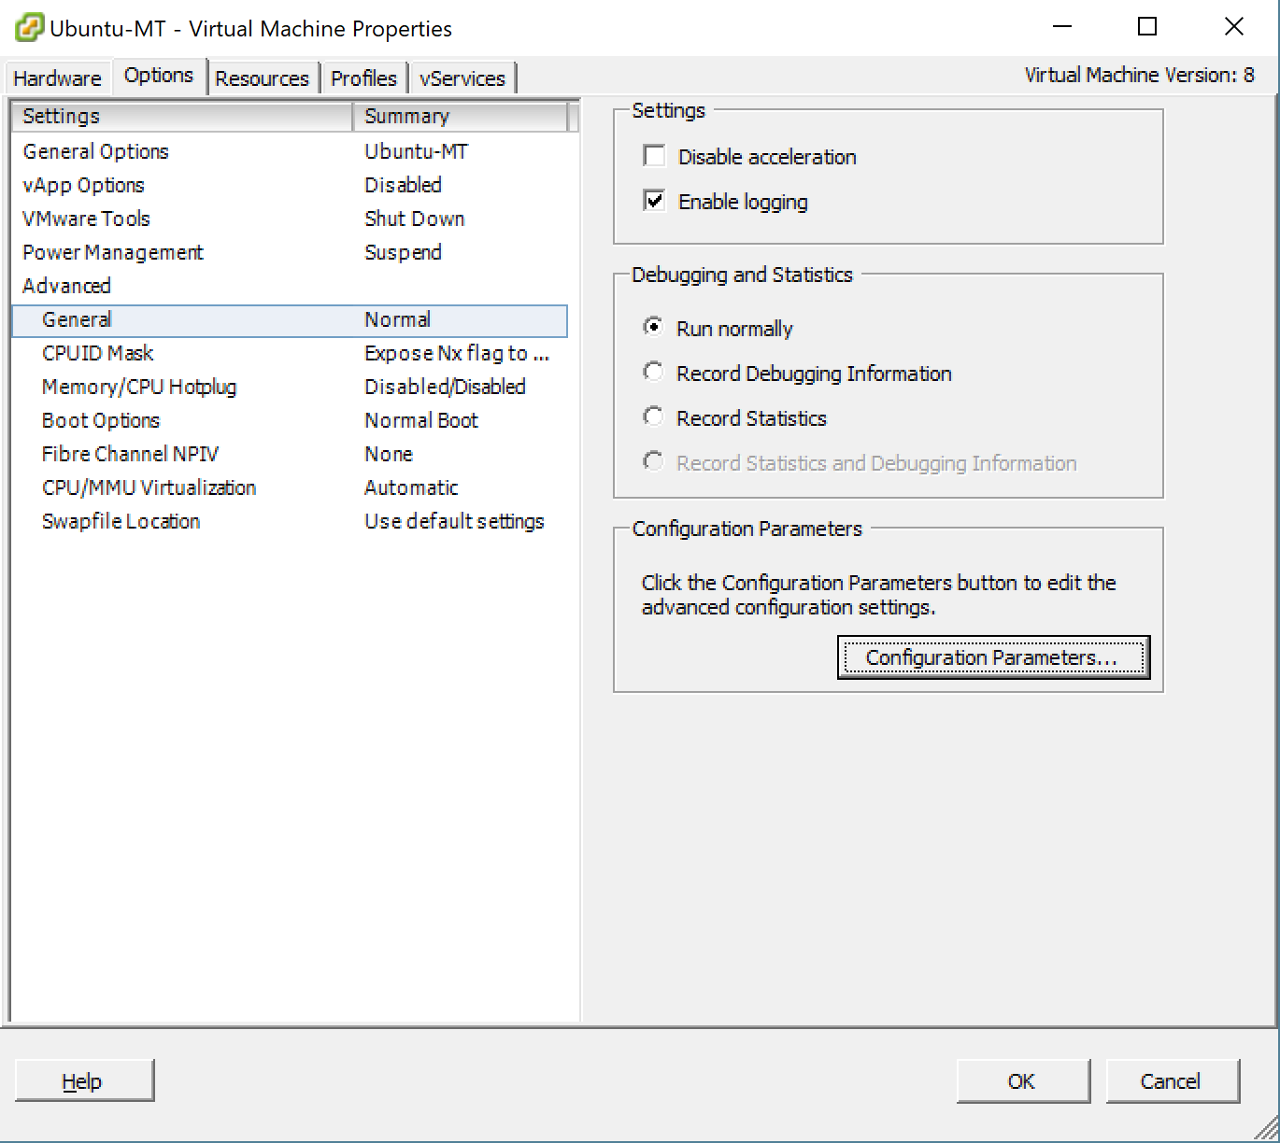Open Help for virtual machine properties
Screen dimensions: 1280x1143
[84, 1080]
